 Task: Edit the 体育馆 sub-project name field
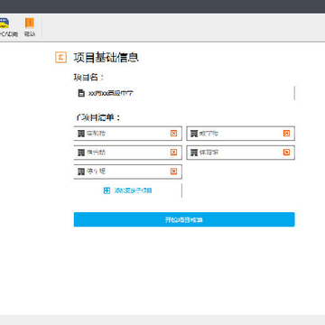coord(240,153)
